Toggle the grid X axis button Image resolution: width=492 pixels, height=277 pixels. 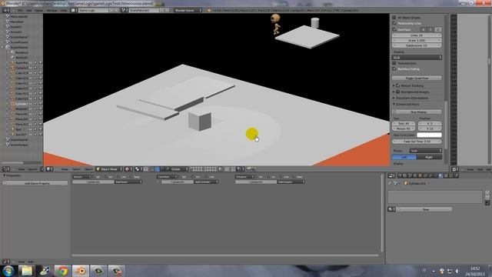coord(424,29)
